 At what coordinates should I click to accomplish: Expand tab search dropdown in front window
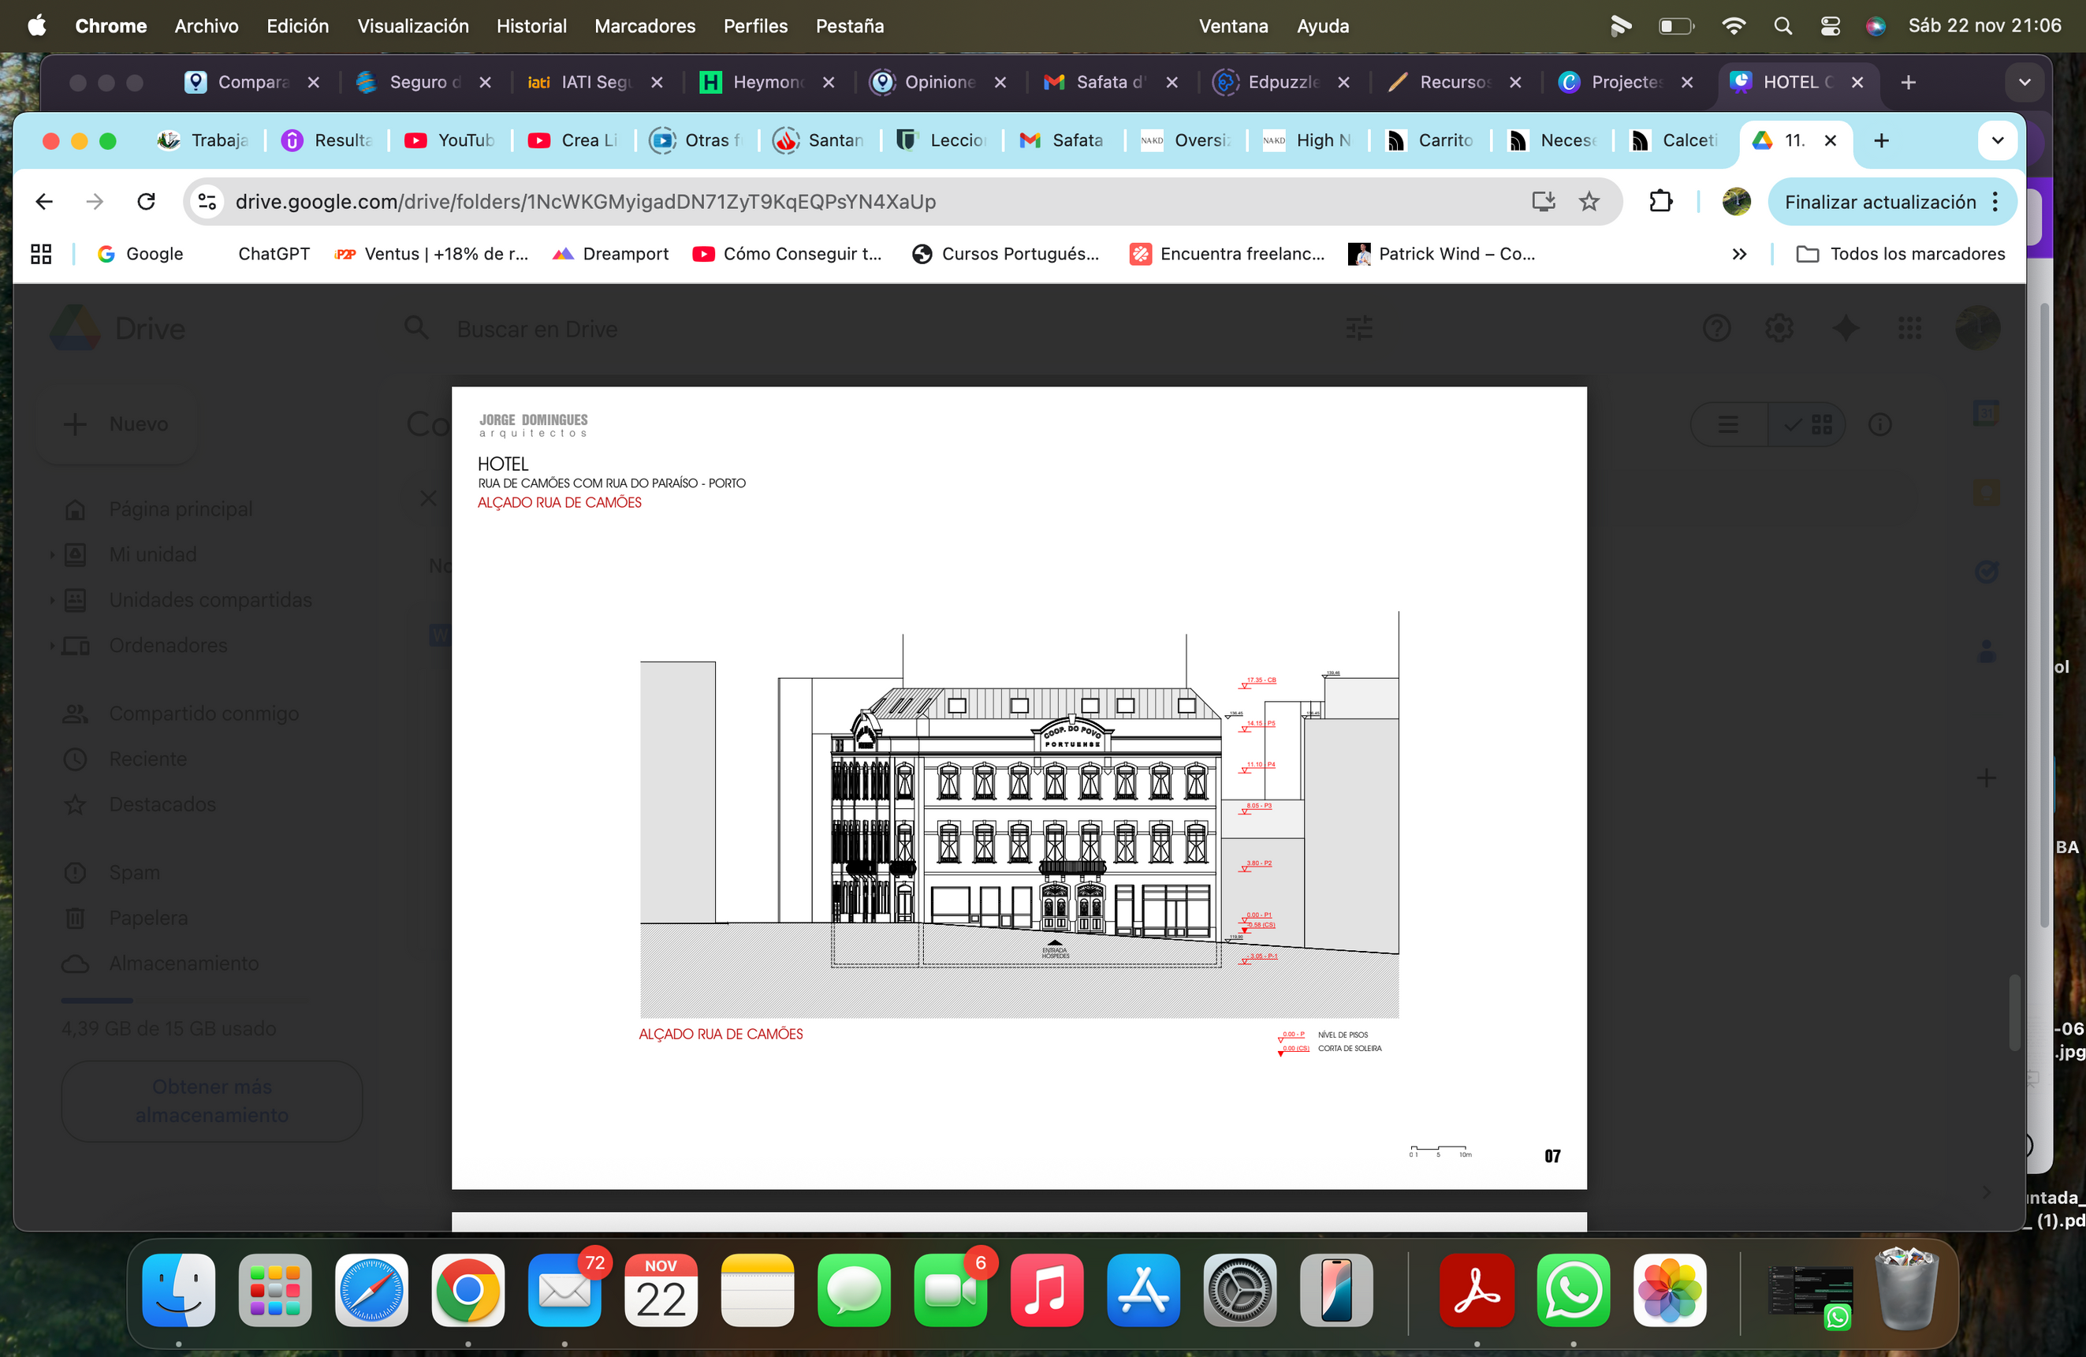click(1998, 140)
